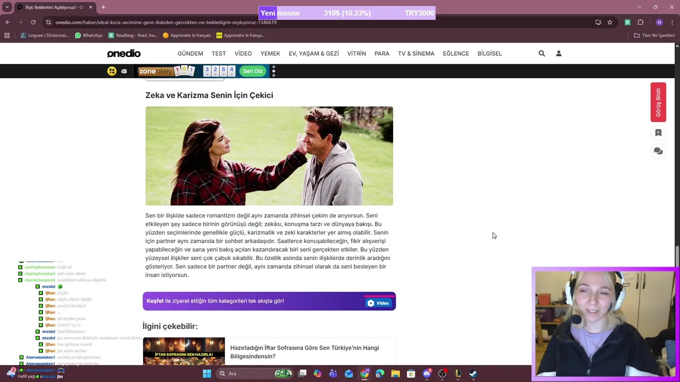Viewport: 680px width, 382px height.
Task: Open Microsoft Store from taskbar
Action: 411,374
